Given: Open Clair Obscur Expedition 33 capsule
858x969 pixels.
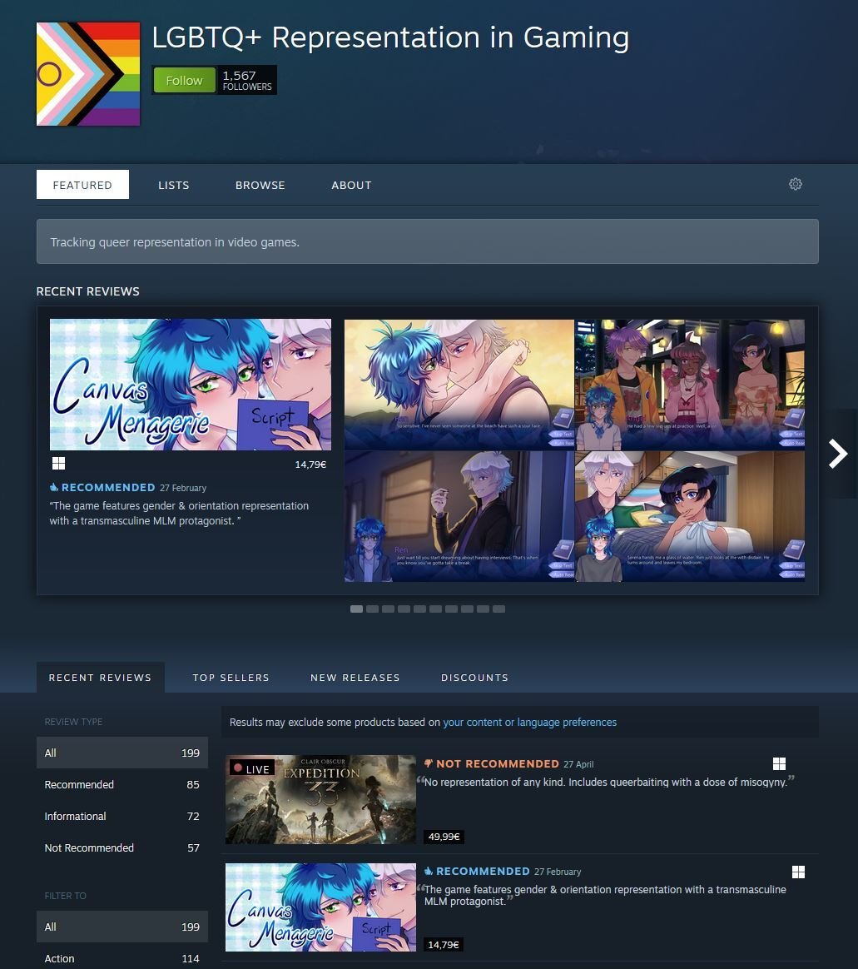Looking at the screenshot, I should coord(320,799).
